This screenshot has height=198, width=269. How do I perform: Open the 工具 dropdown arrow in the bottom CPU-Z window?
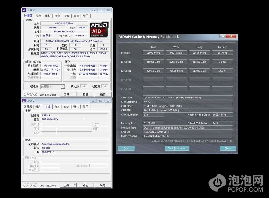pos(75,185)
